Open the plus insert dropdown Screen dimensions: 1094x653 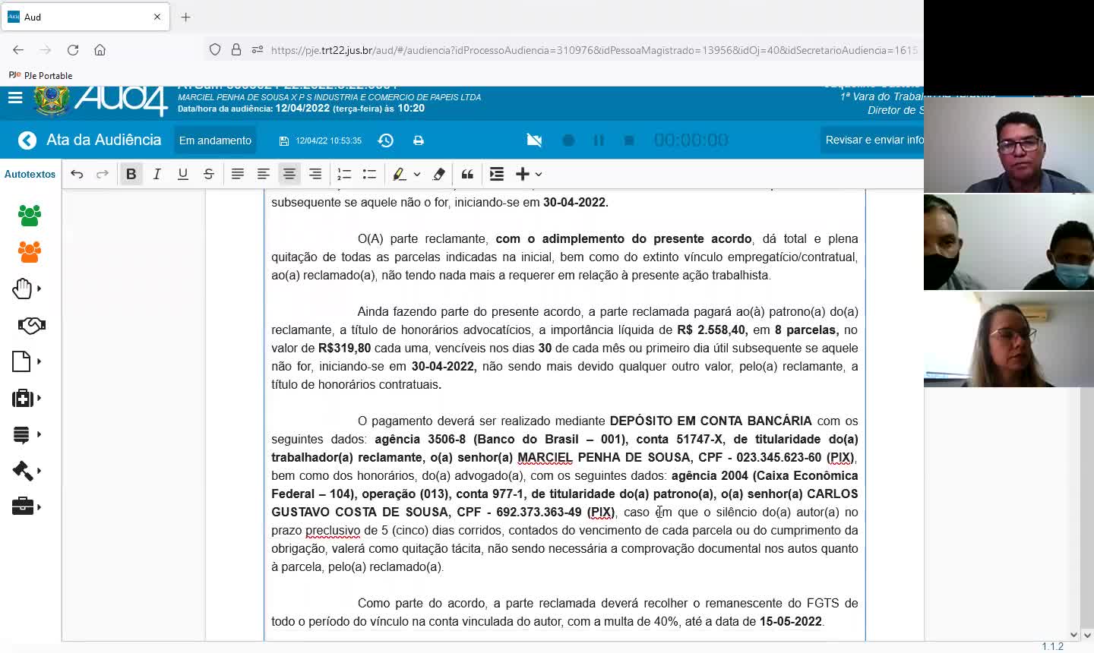529,175
